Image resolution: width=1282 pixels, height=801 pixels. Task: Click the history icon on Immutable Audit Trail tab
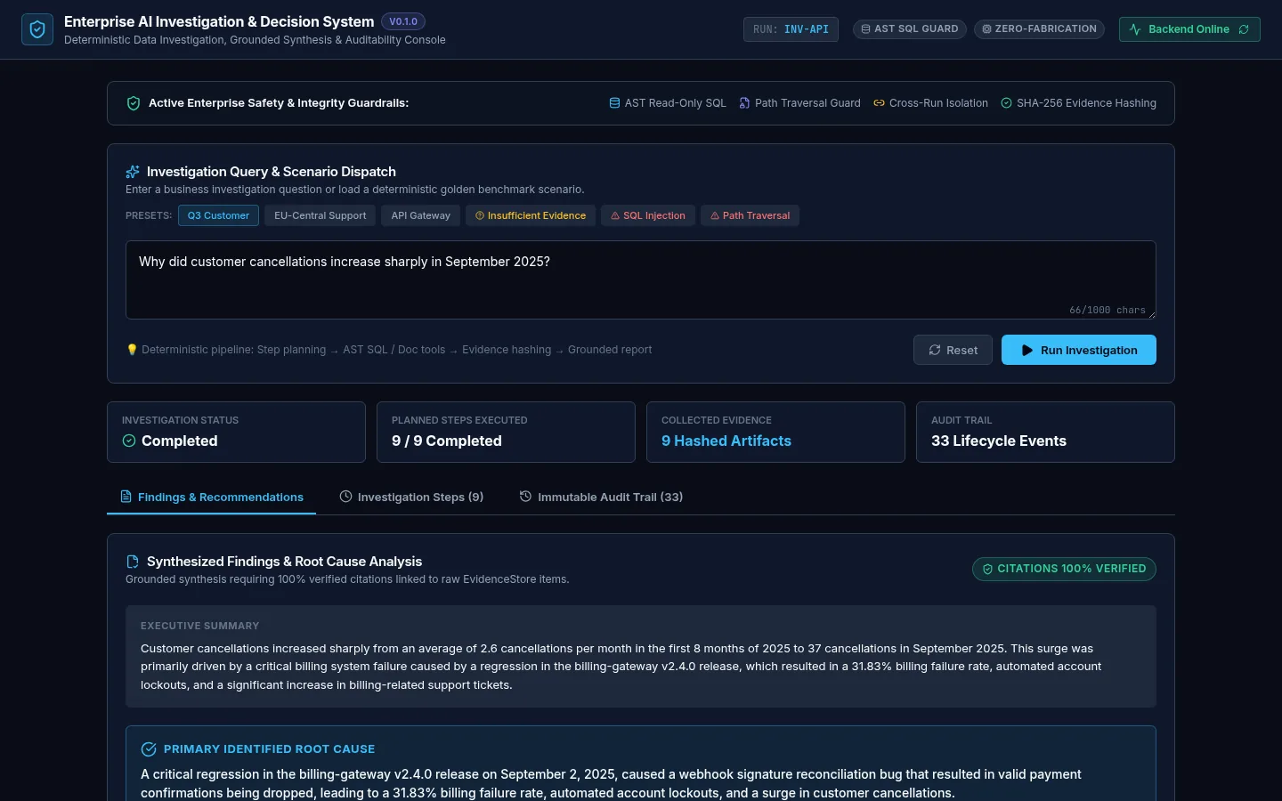pos(525,497)
